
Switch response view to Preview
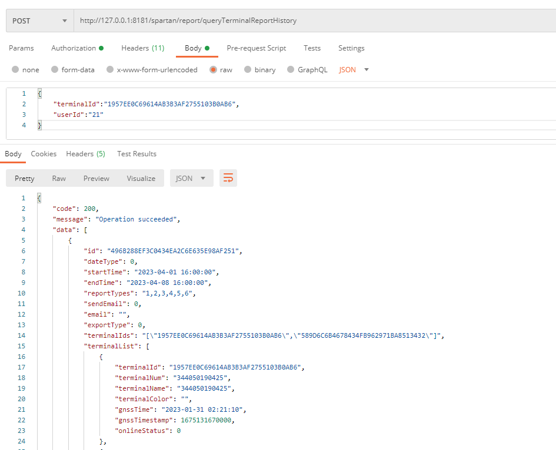click(96, 178)
